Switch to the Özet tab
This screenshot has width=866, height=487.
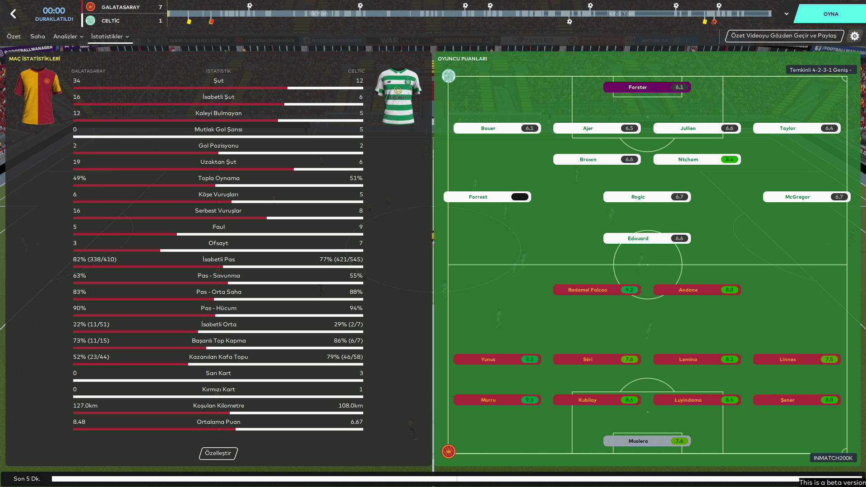[x=14, y=36]
